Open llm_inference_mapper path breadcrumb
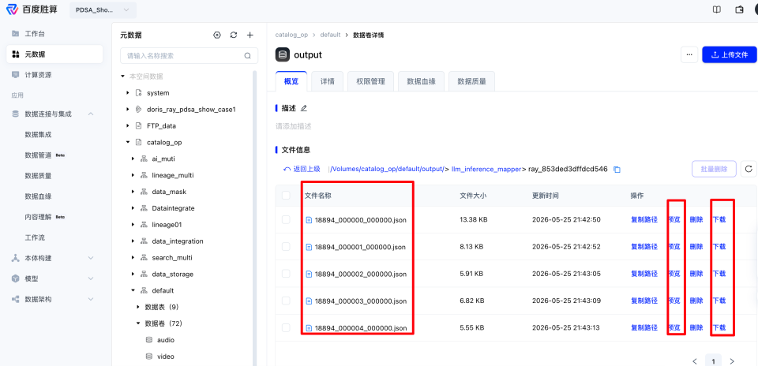The height and width of the screenshot is (366, 758). click(486, 169)
